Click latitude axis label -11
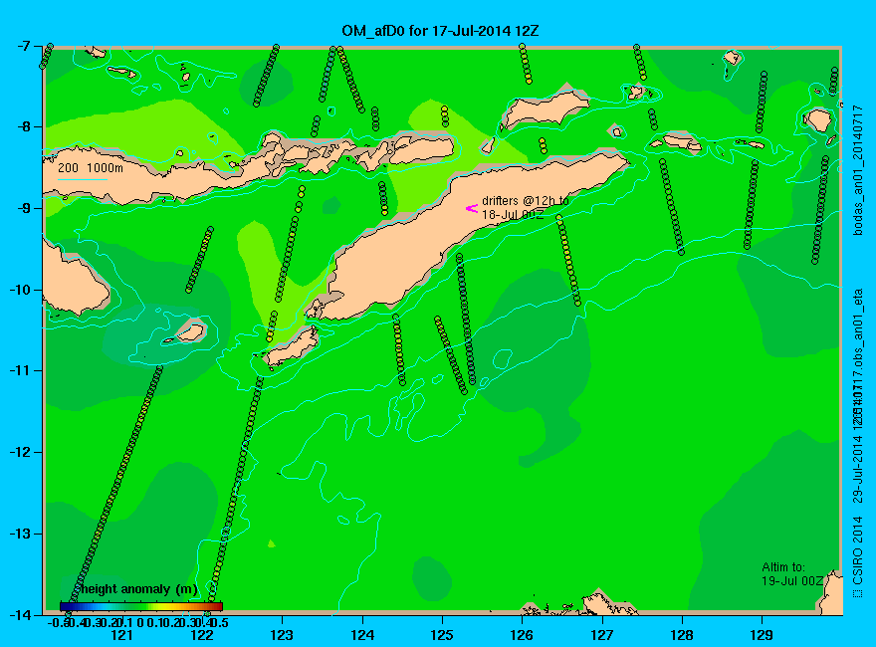This screenshot has width=876, height=647. tap(22, 370)
